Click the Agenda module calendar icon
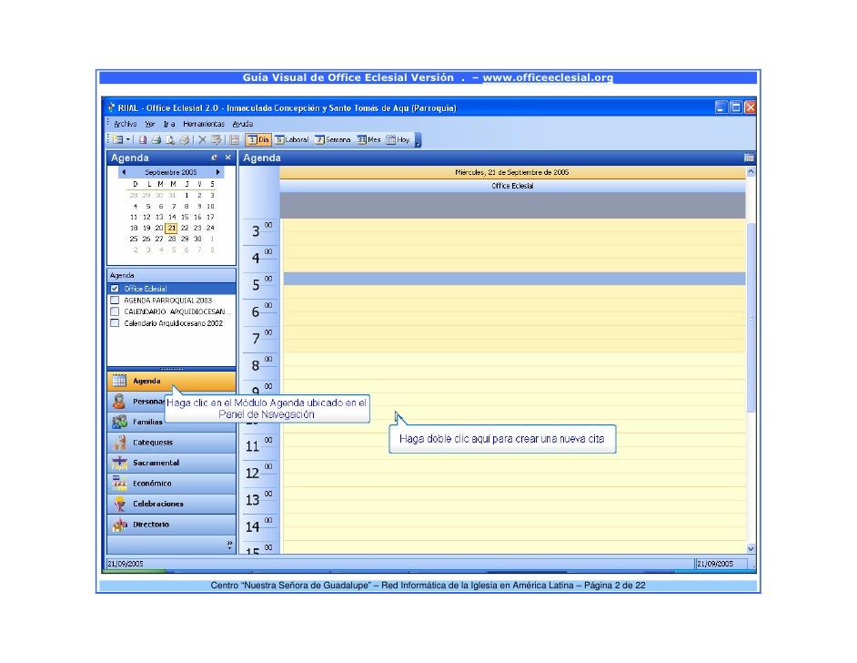The width and height of the screenshot is (857, 663). click(119, 381)
